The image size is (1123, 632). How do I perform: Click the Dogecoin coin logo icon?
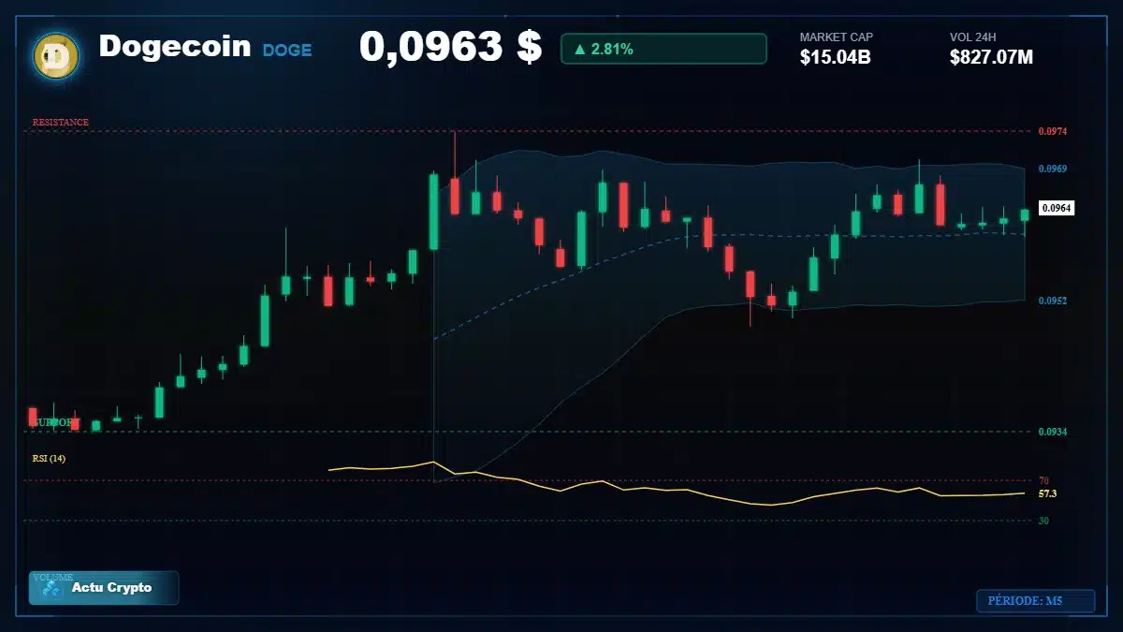(56, 56)
